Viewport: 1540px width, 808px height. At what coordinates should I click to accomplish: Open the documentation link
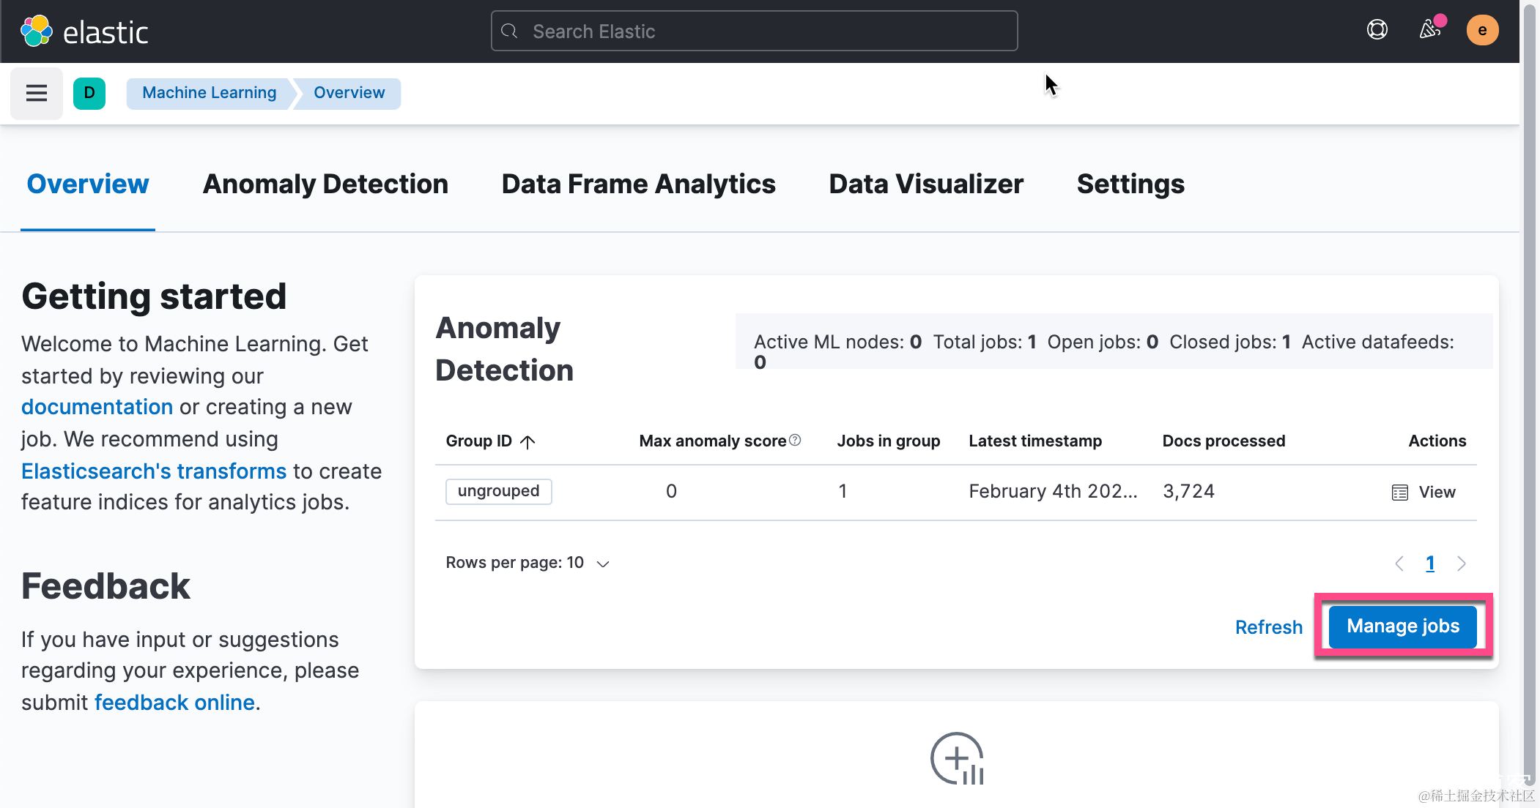tap(97, 407)
